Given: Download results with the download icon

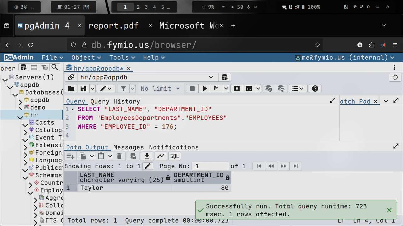Looking at the screenshot, I should (147, 156).
